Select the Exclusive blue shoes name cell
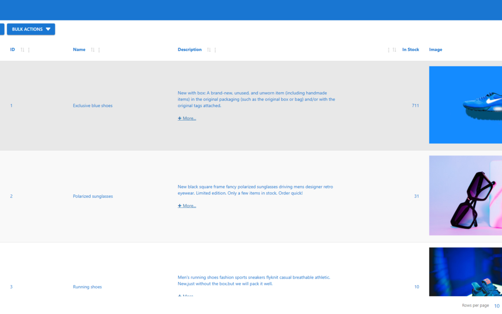The width and height of the screenshot is (502, 314). click(92, 106)
